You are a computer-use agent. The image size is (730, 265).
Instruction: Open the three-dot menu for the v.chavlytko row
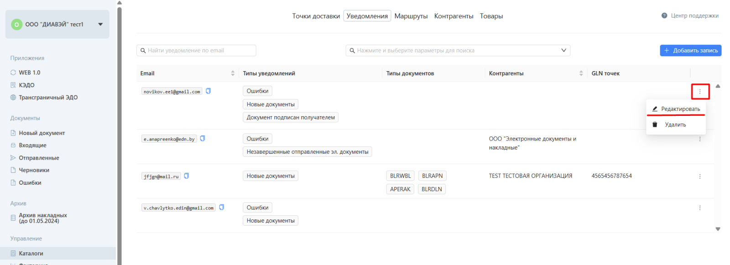click(699, 208)
